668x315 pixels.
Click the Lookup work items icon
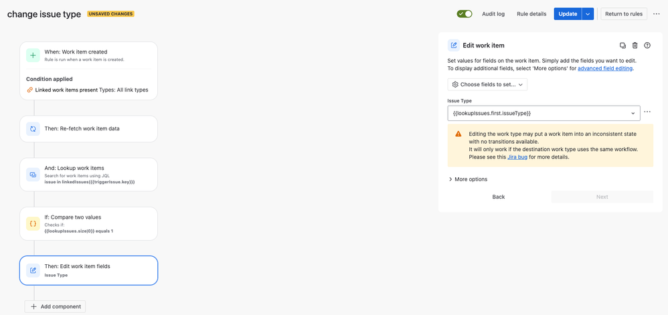[x=33, y=175]
